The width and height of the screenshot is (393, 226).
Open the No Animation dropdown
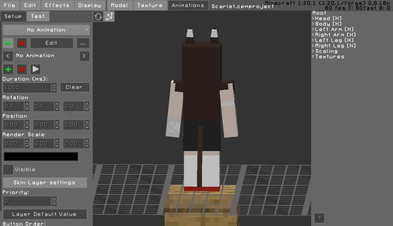tap(46, 30)
